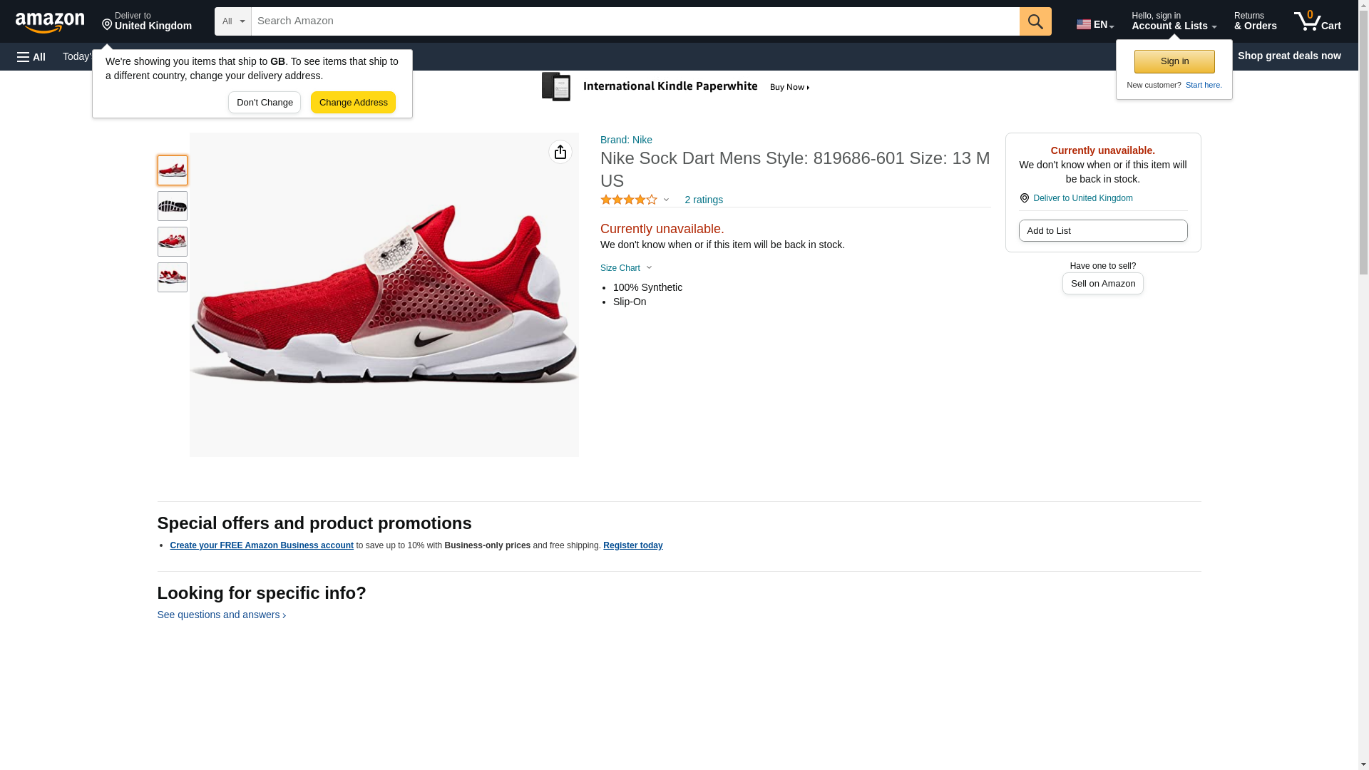Expand the search category All dropdown
The width and height of the screenshot is (1369, 770).
(x=233, y=21)
